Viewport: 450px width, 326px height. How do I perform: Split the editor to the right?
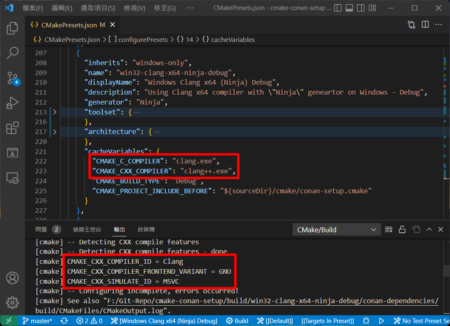[x=426, y=24]
